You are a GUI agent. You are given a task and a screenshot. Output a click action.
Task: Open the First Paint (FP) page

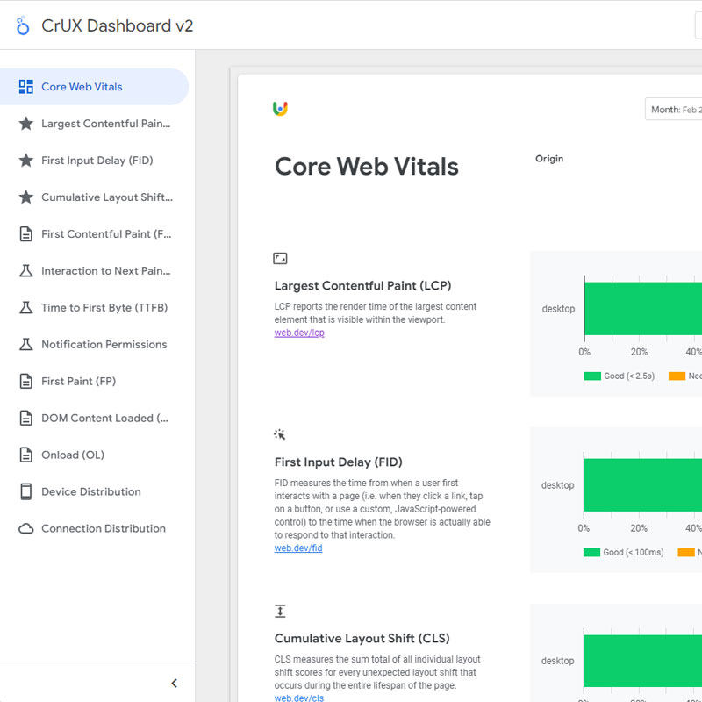(94, 381)
